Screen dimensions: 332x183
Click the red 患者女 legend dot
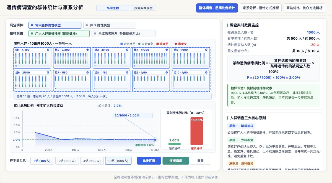(176, 44)
